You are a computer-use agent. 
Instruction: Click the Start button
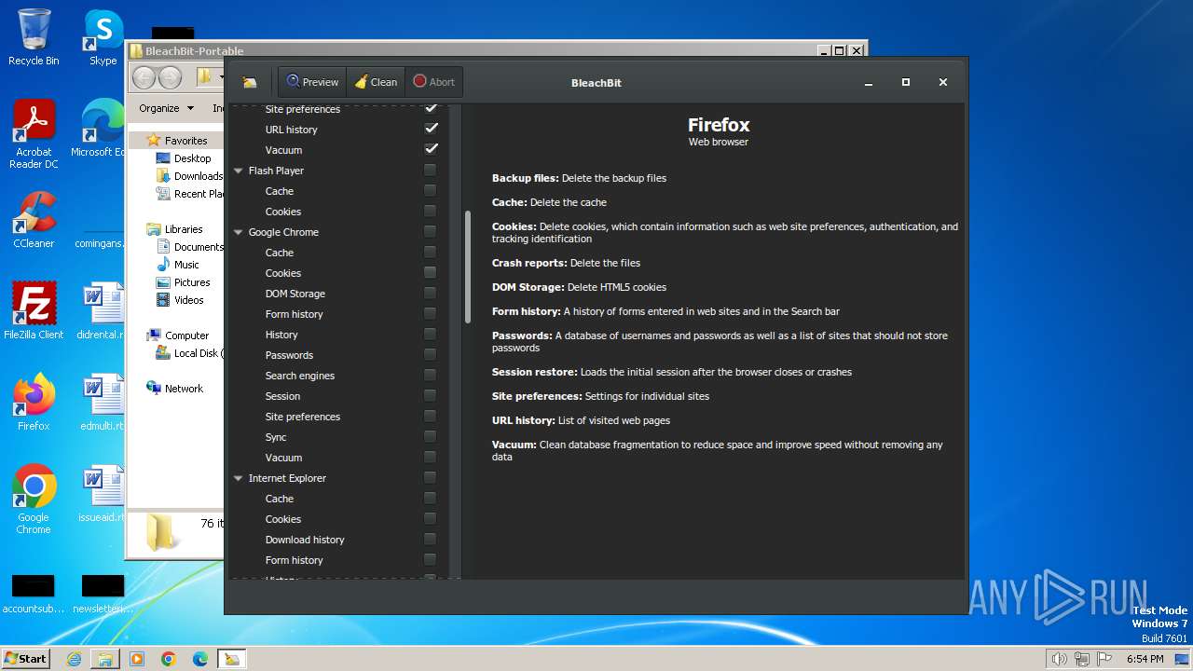26,659
